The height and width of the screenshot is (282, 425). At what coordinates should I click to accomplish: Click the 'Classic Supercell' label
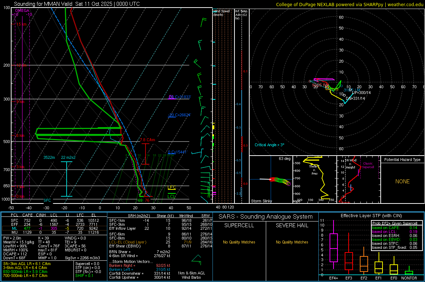[x=368, y=165]
